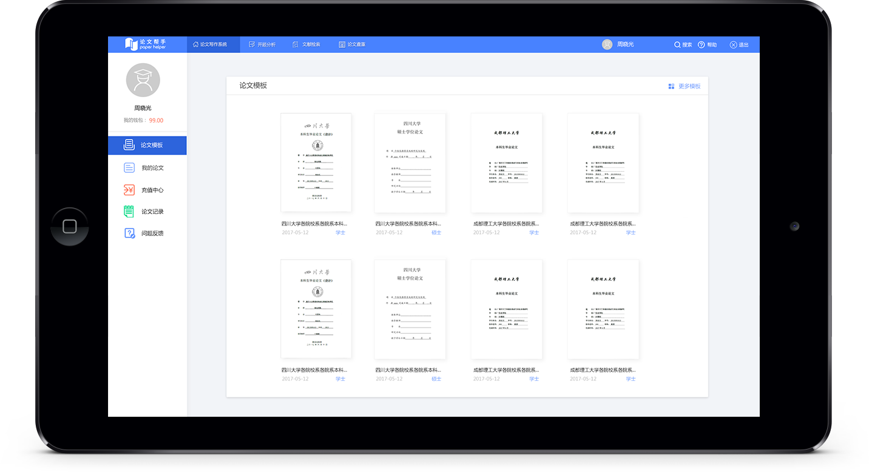
Task: Open the 论文写作系统 home tab
Action: (210, 44)
